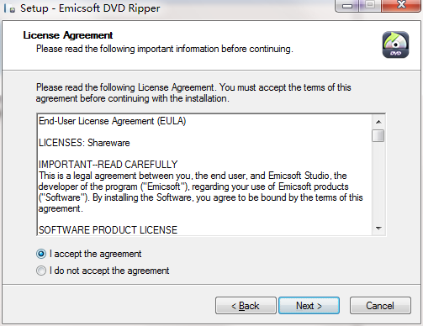This screenshot has height=326, width=423.
Task: Minimize the setup window
Action: pyautogui.click(x=347, y=6)
